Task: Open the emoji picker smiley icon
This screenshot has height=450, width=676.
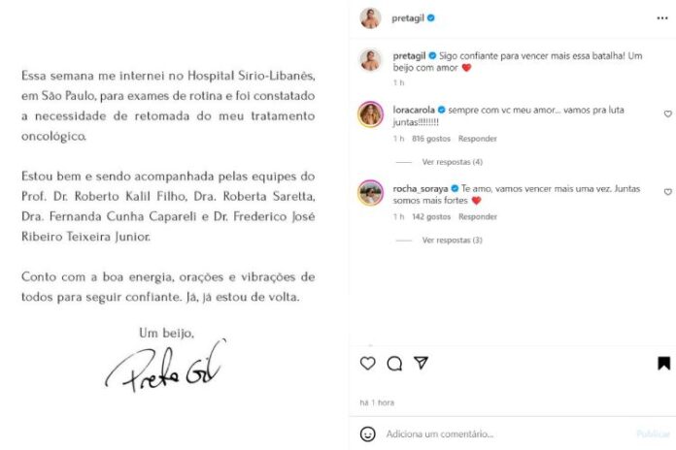Action: [x=367, y=434]
